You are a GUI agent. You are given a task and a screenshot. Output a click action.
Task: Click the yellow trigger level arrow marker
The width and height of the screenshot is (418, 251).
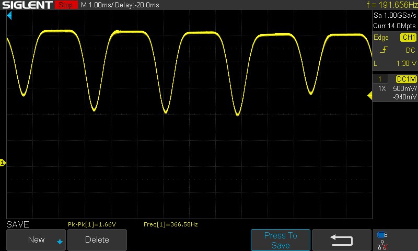[370, 95]
